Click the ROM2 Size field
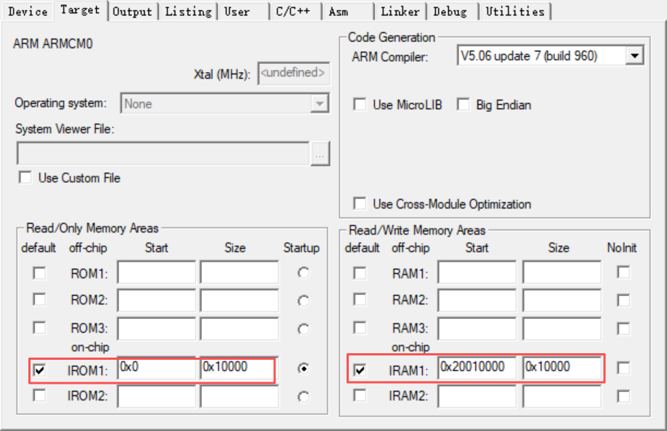Image resolution: width=667 pixels, height=431 pixels. coord(240,300)
